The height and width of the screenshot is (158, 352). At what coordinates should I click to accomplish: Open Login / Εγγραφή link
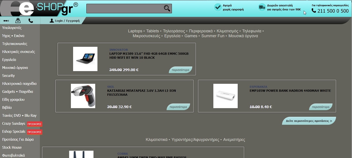pyautogui.click(x=67, y=21)
